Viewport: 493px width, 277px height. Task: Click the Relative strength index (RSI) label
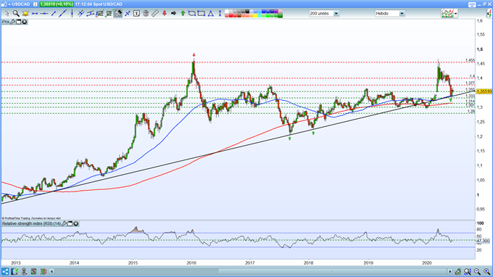(x=31, y=223)
